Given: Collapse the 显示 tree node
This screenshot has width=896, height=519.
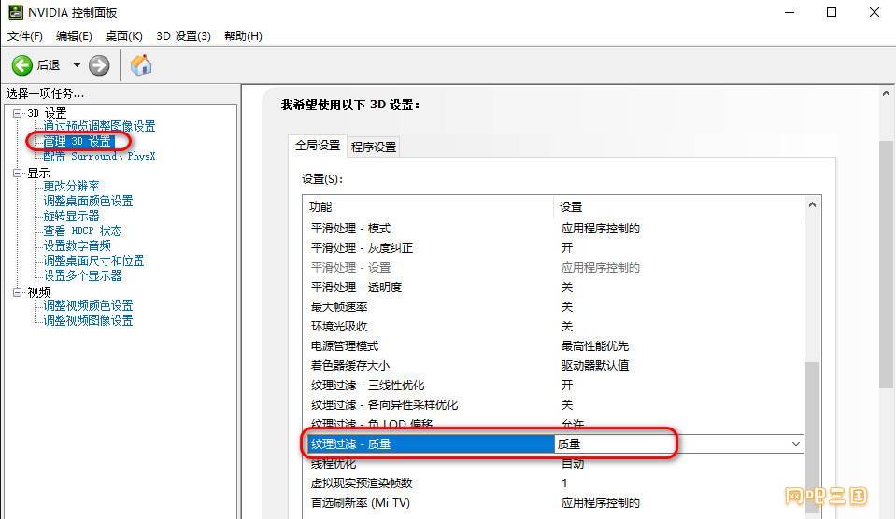Looking at the screenshot, I should [17, 173].
